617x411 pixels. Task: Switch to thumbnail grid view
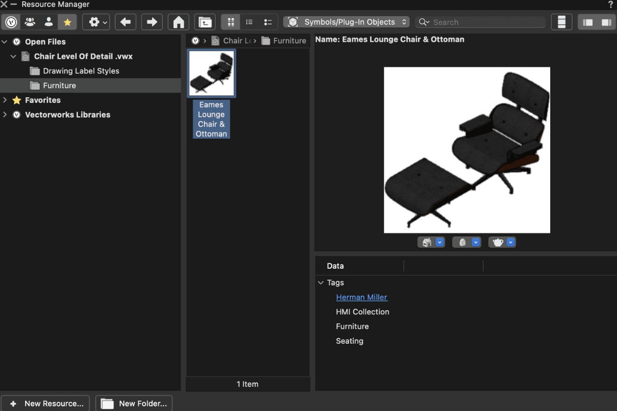click(x=231, y=22)
